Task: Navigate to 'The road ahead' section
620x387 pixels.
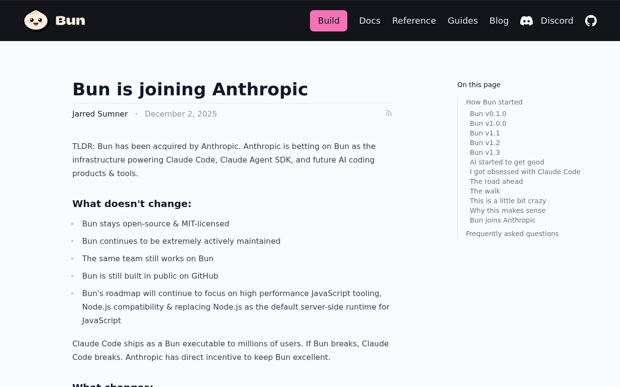Action: pos(496,181)
